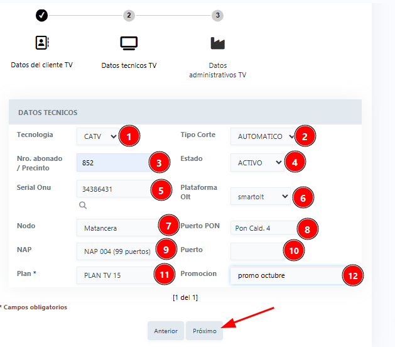Click the factory icon for administrative data
395x347 pixels.
click(x=217, y=43)
